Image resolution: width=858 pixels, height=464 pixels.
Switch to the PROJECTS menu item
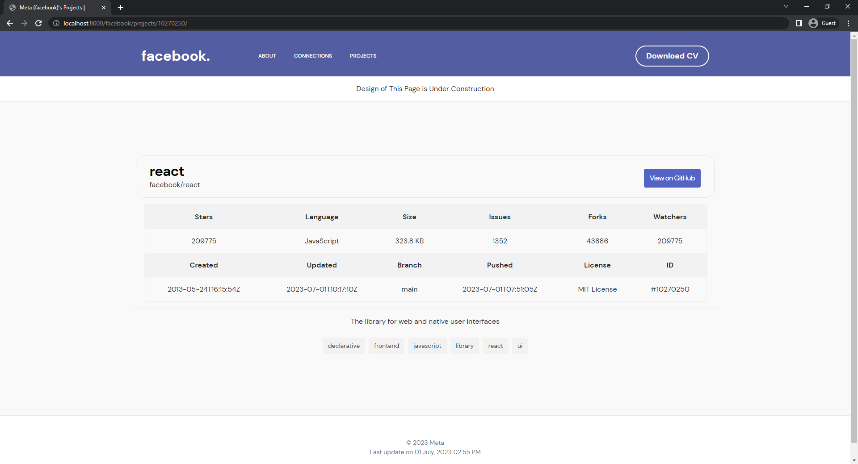[363, 56]
